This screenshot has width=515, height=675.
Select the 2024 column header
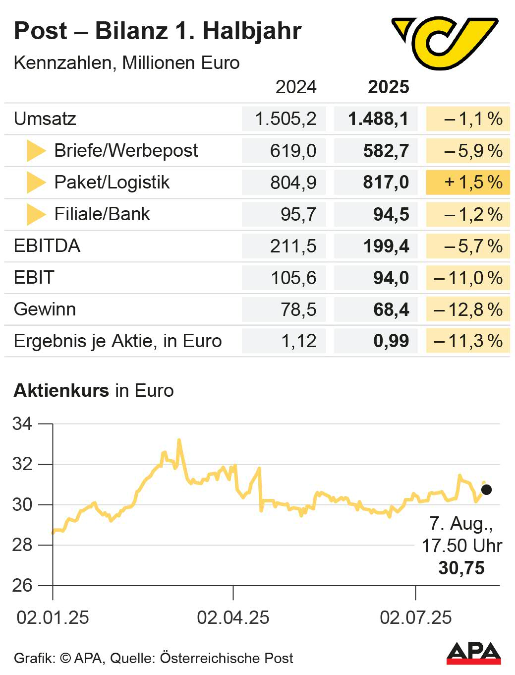click(x=295, y=87)
